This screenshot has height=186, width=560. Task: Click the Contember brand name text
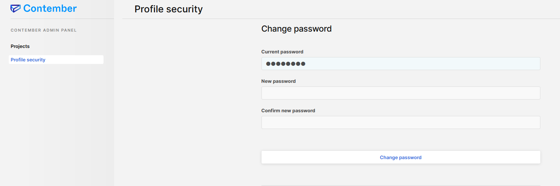pos(50,8)
